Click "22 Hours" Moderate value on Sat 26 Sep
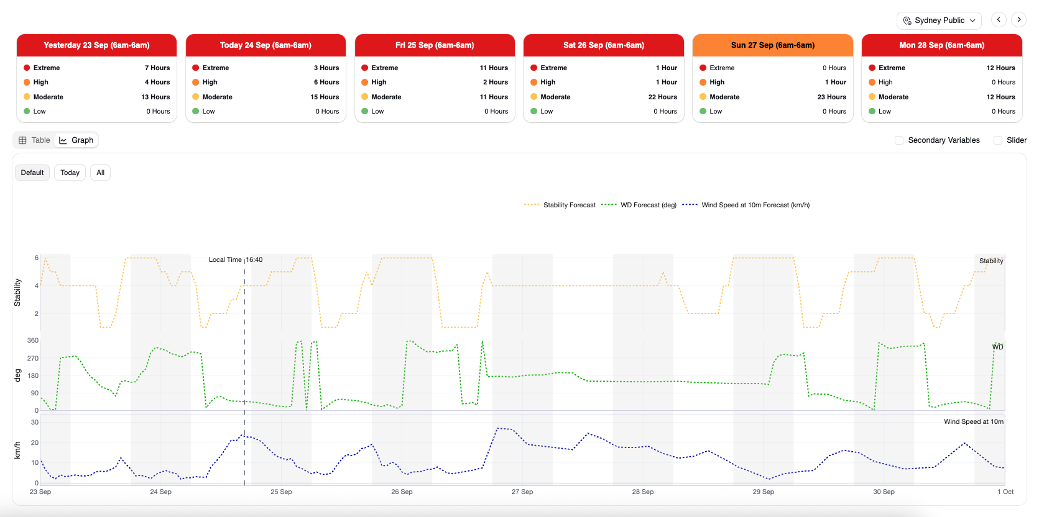 [x=663, y=97]
